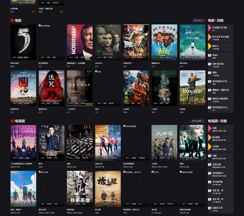Open 余罪 第二季 ranking entry

tap(221, 200)
